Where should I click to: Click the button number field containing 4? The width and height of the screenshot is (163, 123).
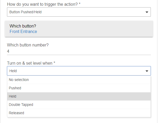click(x=78, y=51)
